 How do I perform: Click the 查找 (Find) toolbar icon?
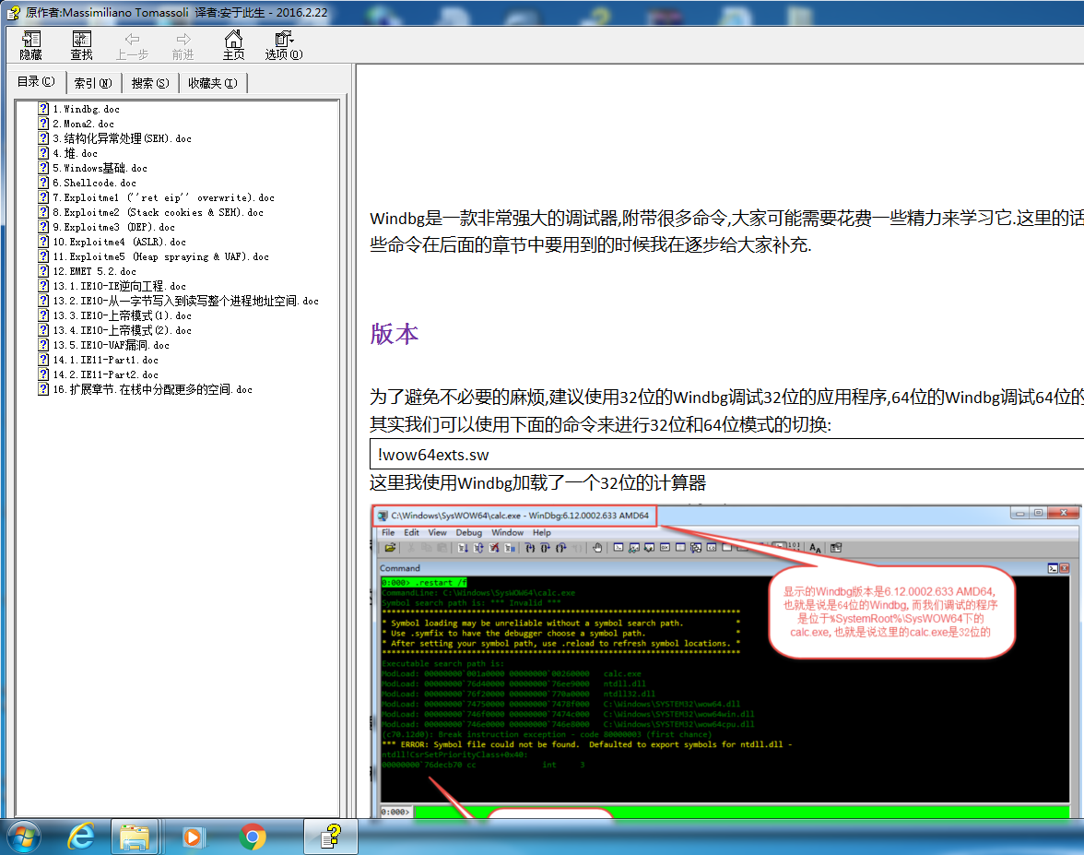(81, 46)
